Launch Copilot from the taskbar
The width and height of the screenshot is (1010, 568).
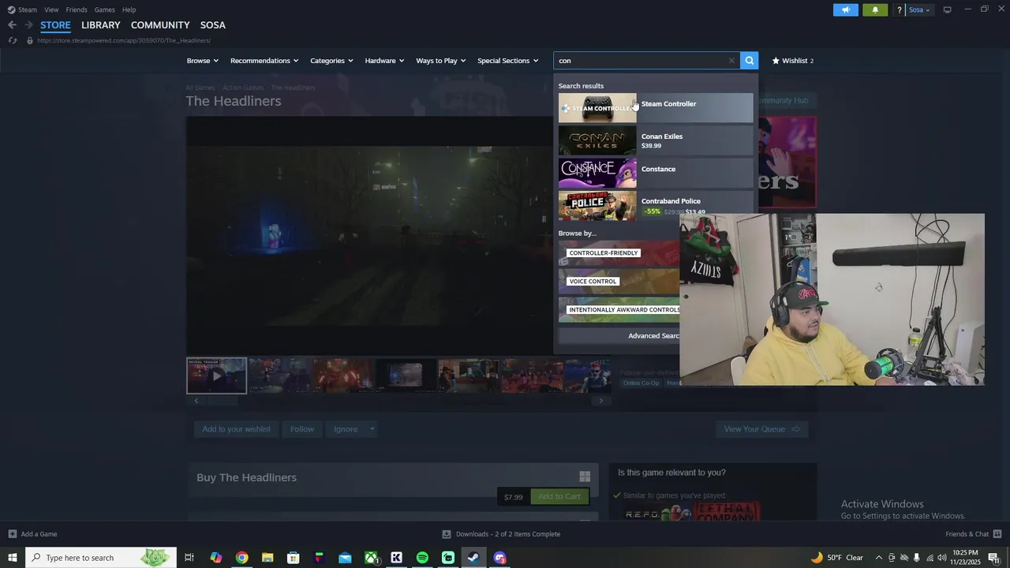pos(215,558)
